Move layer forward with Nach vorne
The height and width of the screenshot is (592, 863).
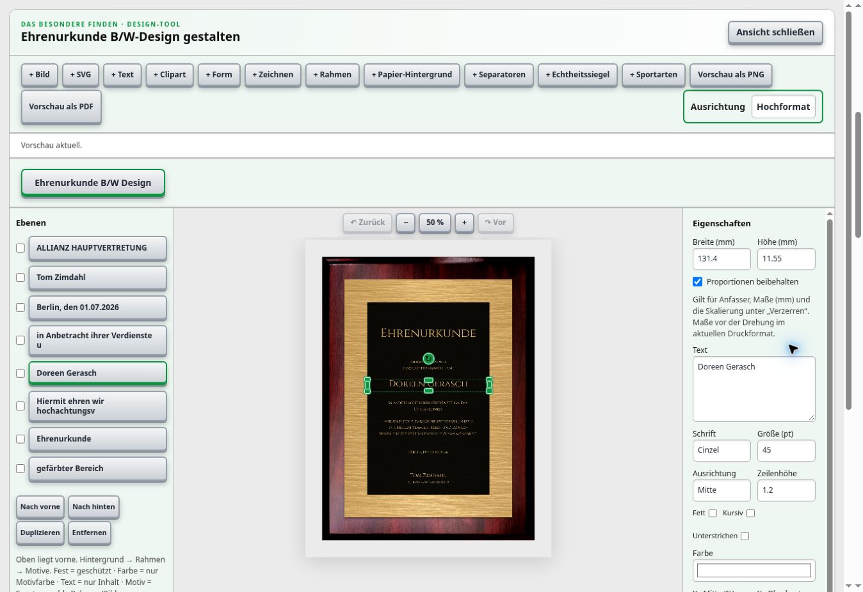pos(40,507)
